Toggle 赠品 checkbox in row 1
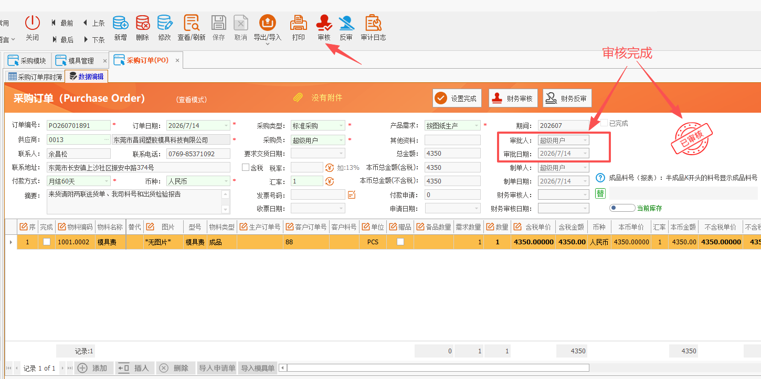The image size is (761, 379). [400, 242]
